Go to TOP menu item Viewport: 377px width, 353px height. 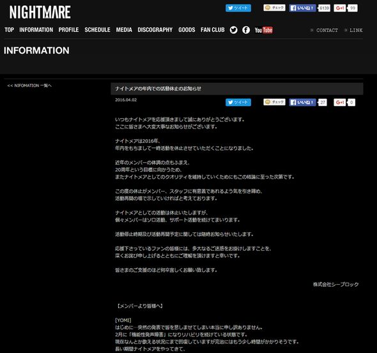9,30
